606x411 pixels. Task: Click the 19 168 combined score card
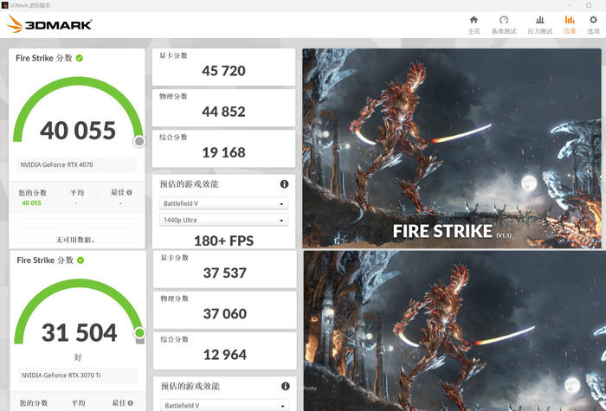pos(223,149)
